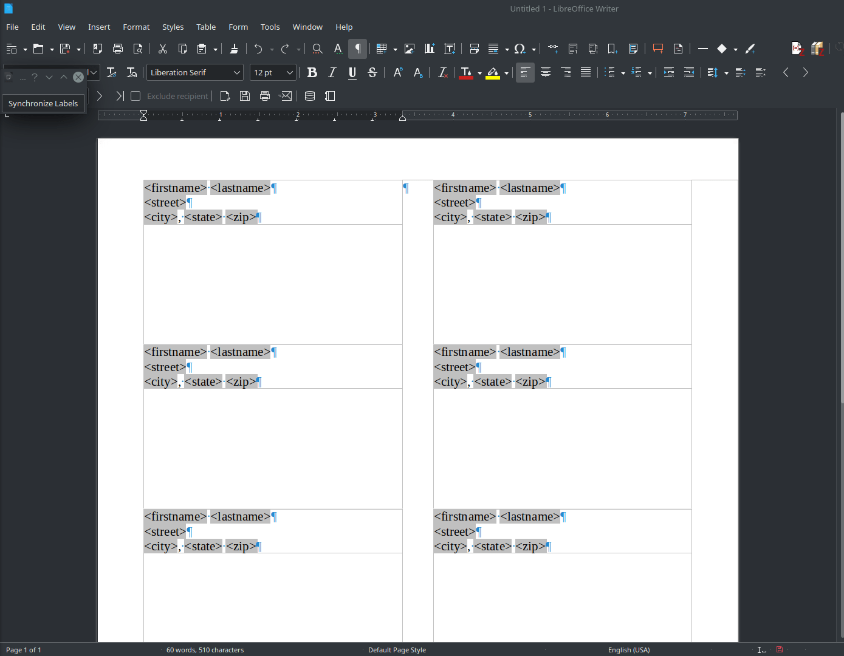Check the Exclude recipient checkbox
Viewport: 844px width, 656px height.
tap(136, 96)
